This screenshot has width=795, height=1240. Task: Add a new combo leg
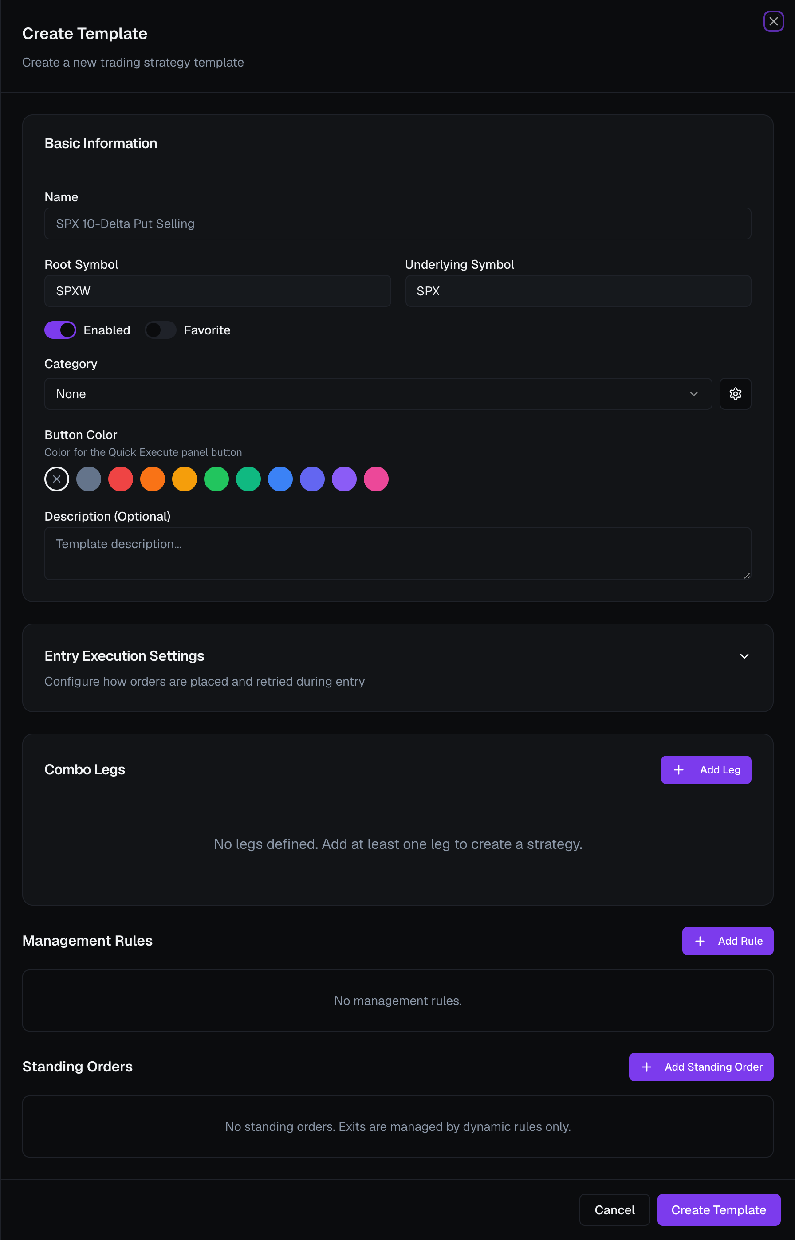point(706,769)
